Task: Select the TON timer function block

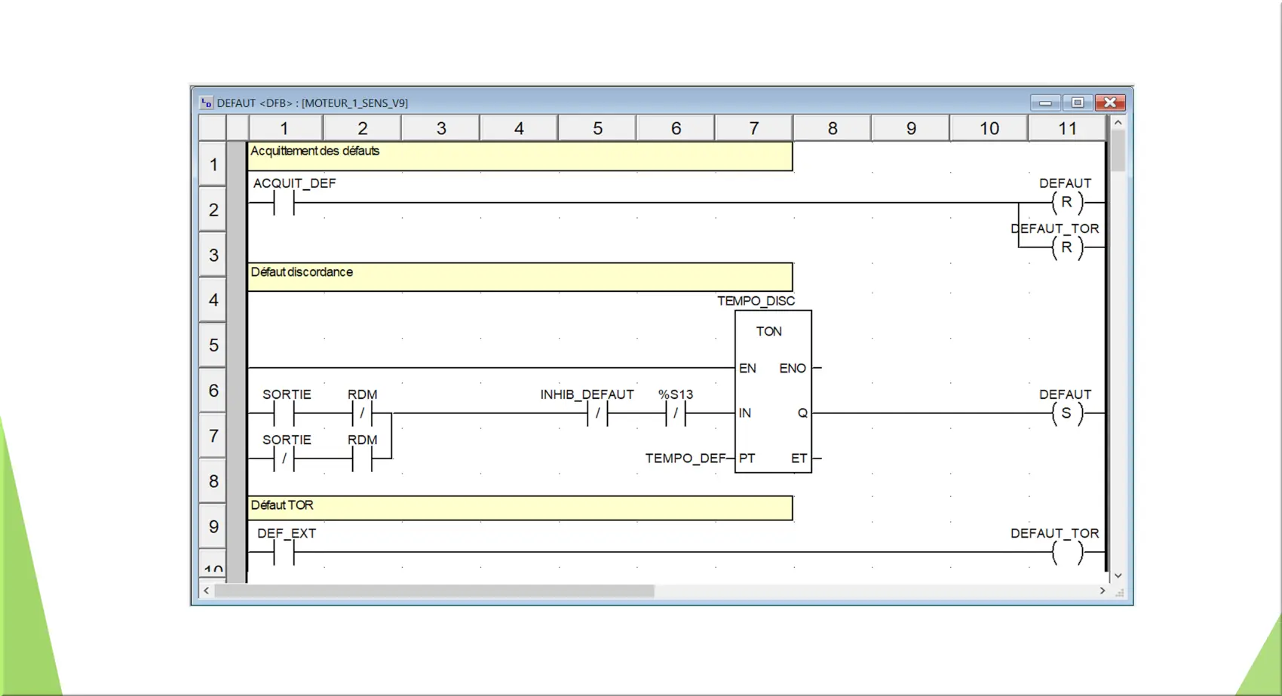Action: [773, 391]
